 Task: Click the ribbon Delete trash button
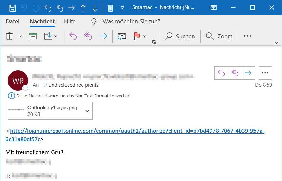coord(10,36)
